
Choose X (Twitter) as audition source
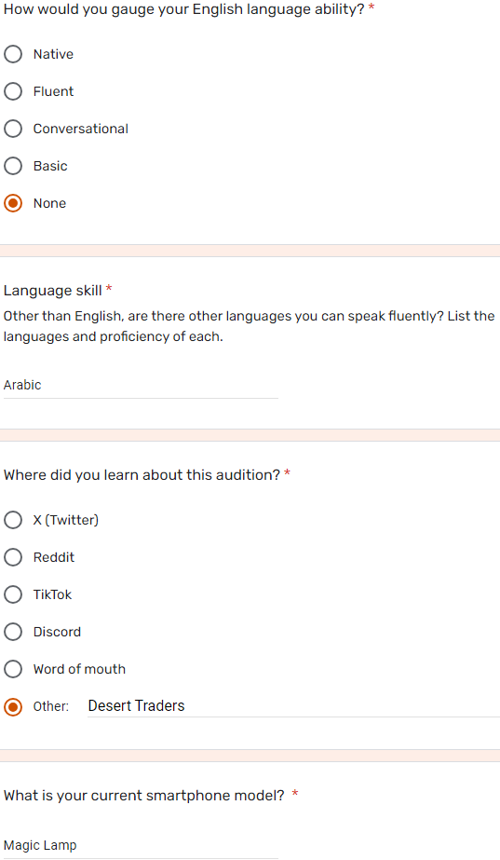click(13, 520)
